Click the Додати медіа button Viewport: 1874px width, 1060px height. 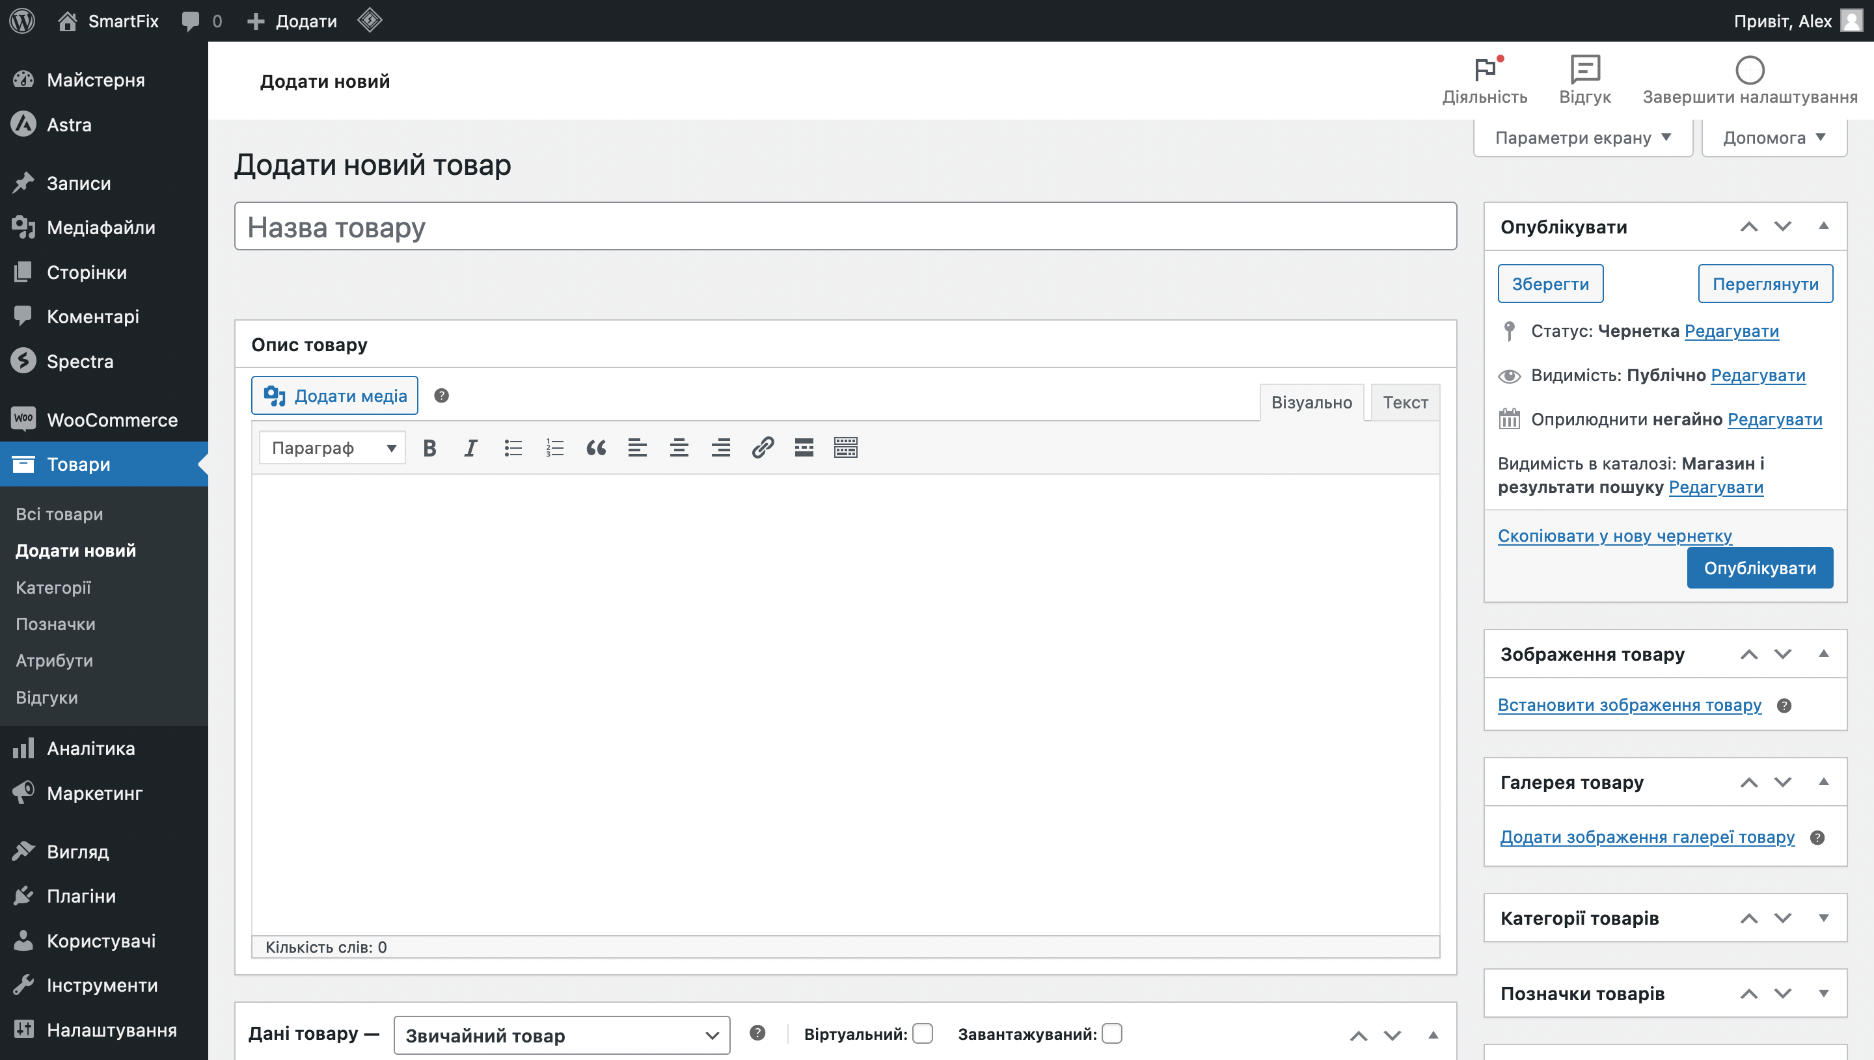click(x=334, y=395)
